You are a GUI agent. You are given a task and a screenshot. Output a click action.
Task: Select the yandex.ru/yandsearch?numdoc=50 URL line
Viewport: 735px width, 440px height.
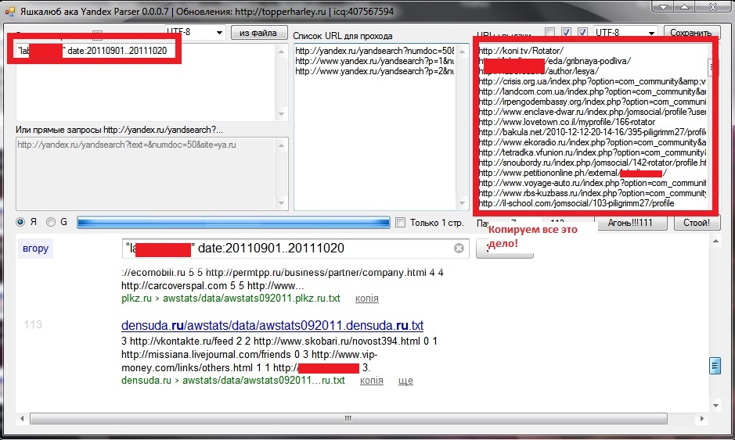pyautogui.click(x=375, y=51)
